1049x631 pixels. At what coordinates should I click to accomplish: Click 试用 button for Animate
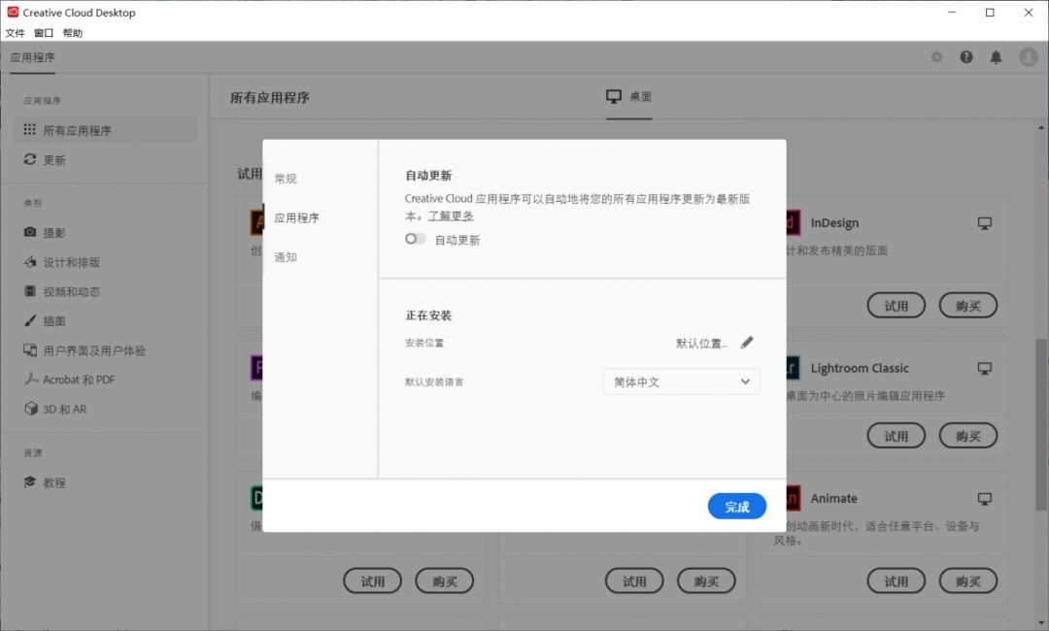(x=897, y=581)
